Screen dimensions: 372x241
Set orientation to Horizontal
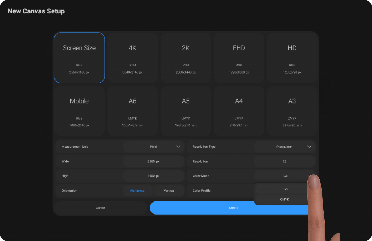click(x=138, y=191)
